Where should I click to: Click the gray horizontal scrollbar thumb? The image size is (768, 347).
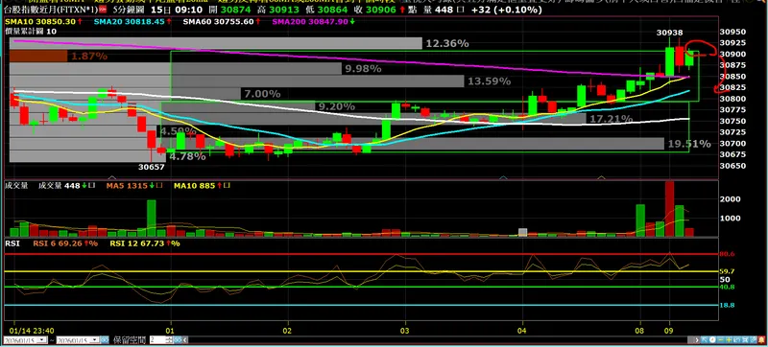[690, 340]
